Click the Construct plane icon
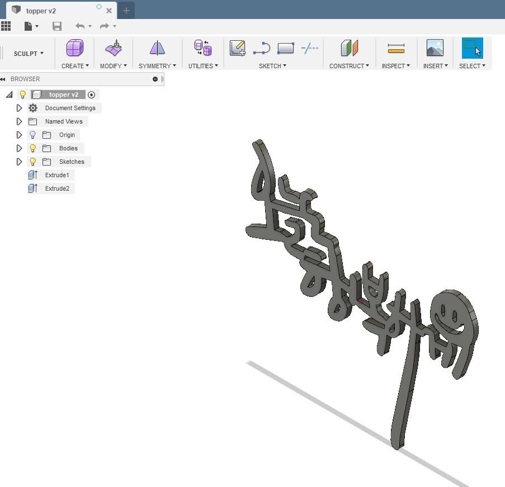This screenshot has height=487, width=505. click(350, 48)
